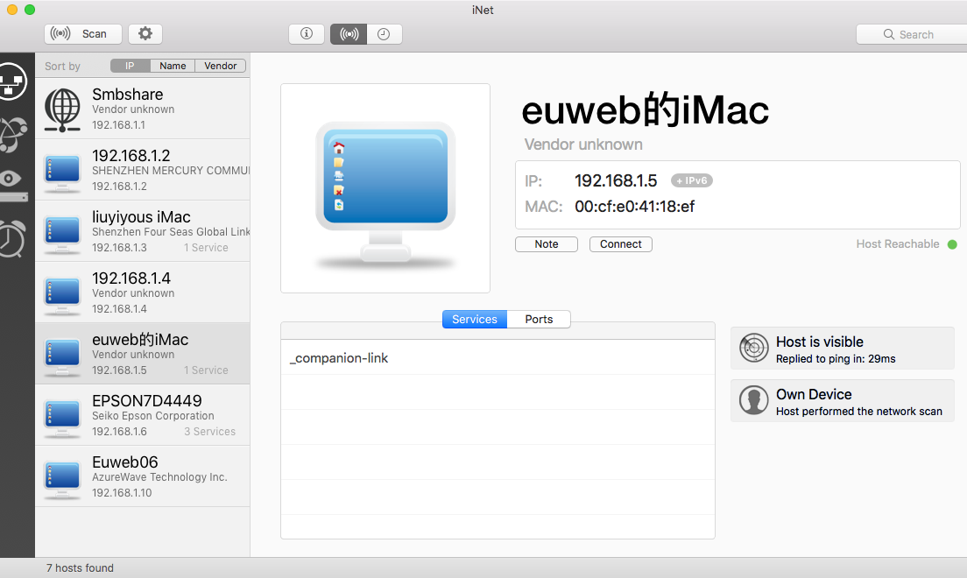The image size is (967, 578).
Task: Switch to the Services tab
Action: (x=474, y=319)
